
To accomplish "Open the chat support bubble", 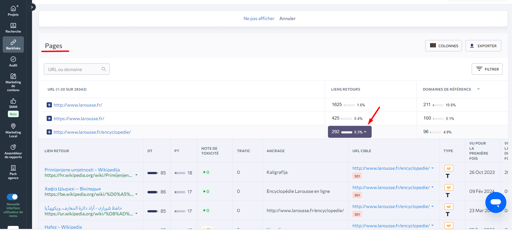I will pyautogui.click(x=496, y=202).
